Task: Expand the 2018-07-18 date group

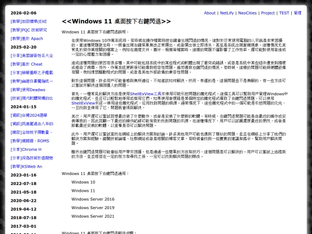Action: (24, 218)
